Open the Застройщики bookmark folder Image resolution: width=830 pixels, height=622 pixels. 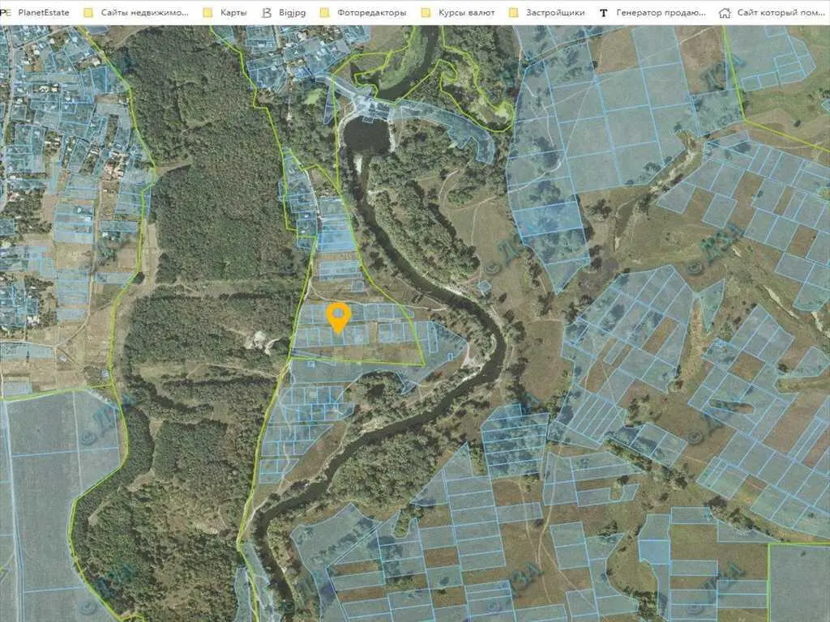[x=555, y=13]
